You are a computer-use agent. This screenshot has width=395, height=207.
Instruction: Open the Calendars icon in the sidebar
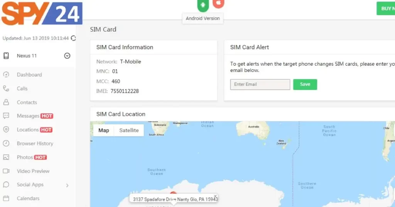tap(6, 198)
